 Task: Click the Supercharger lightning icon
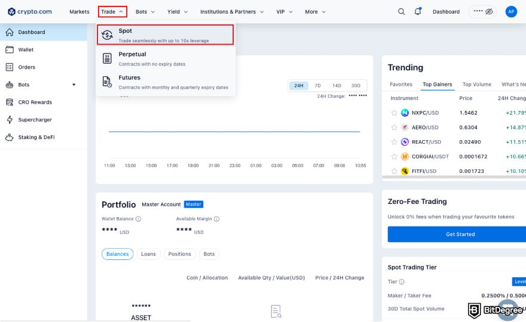point(10,119)
